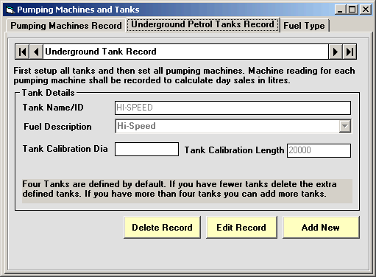Click the Delete Record button
Screen dimensions: 376x277
tap(162, 228)
